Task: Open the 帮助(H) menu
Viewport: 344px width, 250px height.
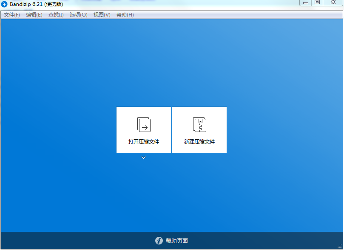Action: (x=125, y=15)
